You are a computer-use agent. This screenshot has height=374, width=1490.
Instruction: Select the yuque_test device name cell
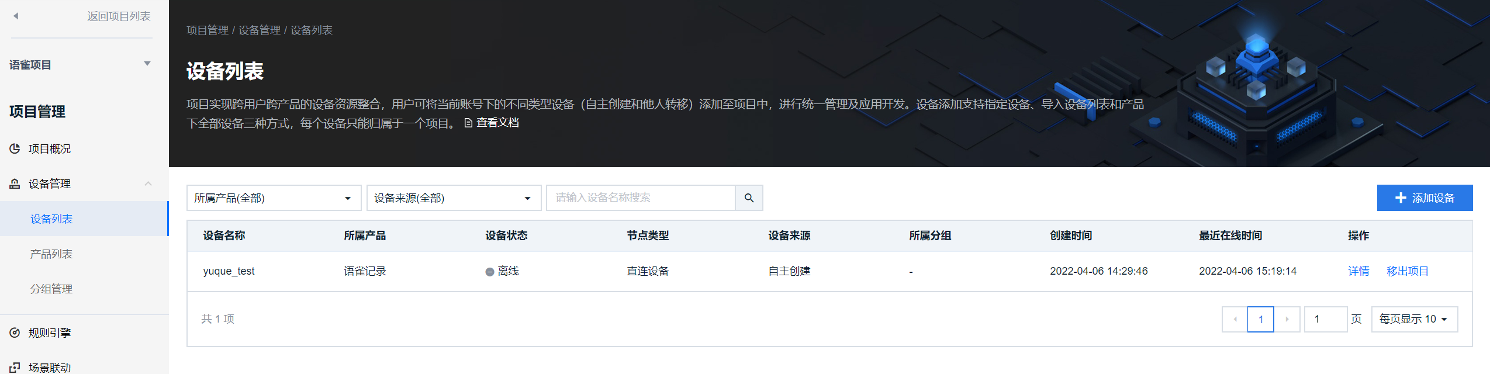229,271
